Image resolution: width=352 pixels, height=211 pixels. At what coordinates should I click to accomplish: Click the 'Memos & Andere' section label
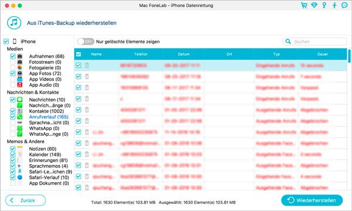25,141
